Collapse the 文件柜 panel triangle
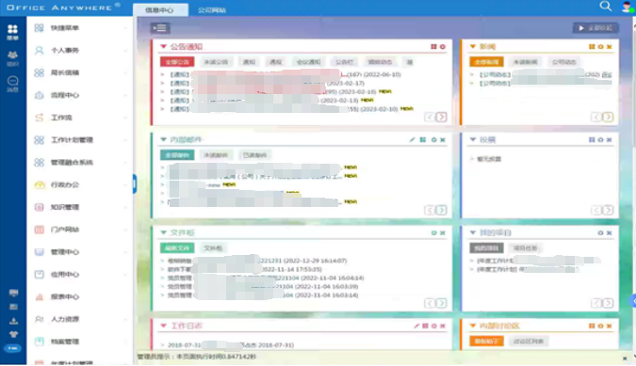Viewport: 636px width, 366px height. (163, 232)
